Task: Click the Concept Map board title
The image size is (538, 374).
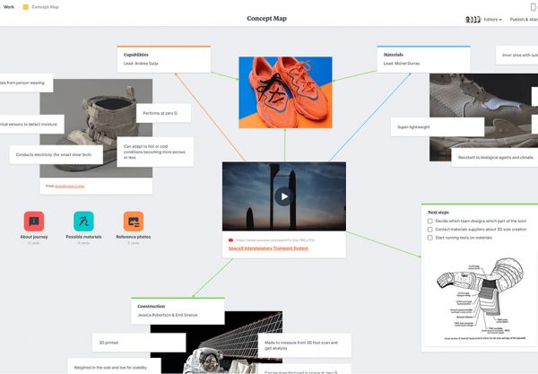Action: [x=266, y=19]
